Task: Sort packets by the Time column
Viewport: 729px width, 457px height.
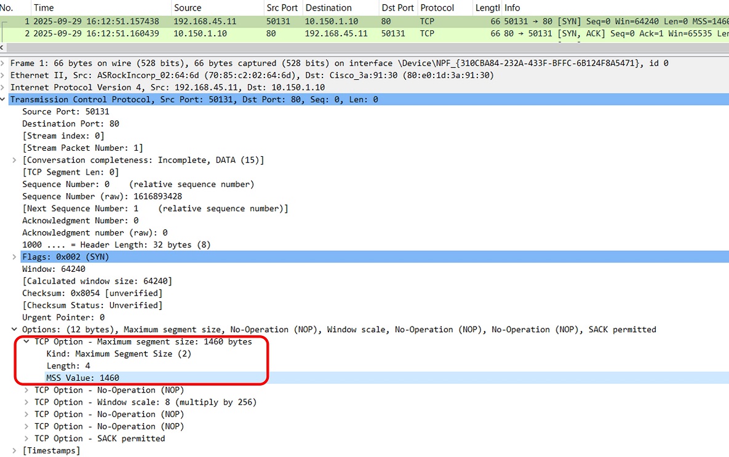Action: (43, 8)
